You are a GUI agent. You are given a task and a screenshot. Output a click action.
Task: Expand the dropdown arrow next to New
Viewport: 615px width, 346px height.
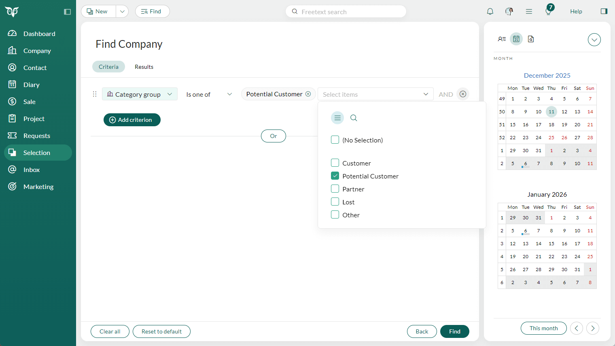122,11
